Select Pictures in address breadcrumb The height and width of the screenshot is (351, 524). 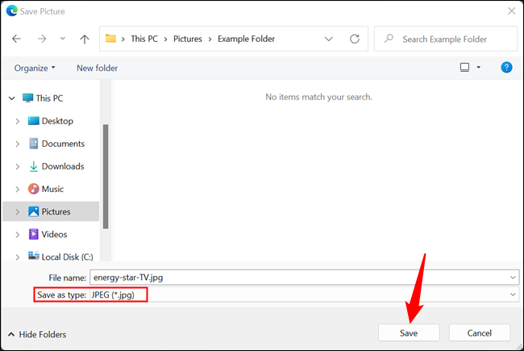[x=188, y=39]
